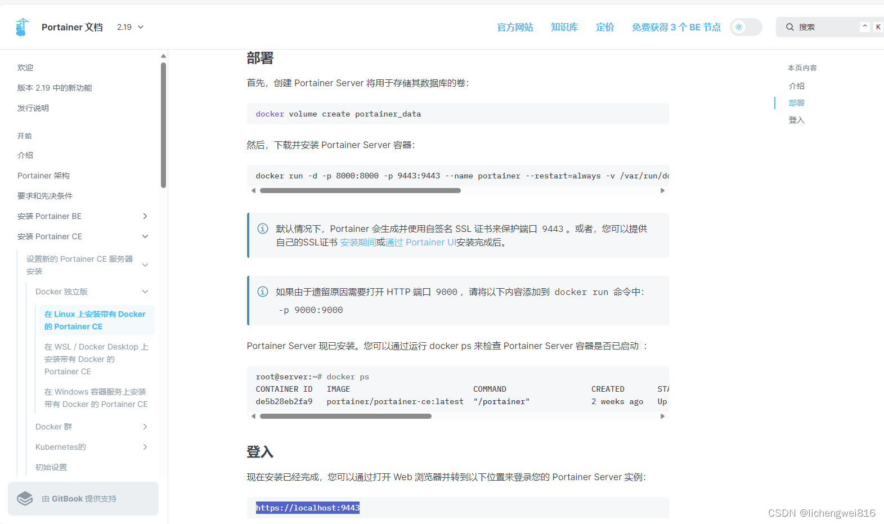Click the Portainer logo icon
The width and height of the screenshot is (884, 524).
22,27
